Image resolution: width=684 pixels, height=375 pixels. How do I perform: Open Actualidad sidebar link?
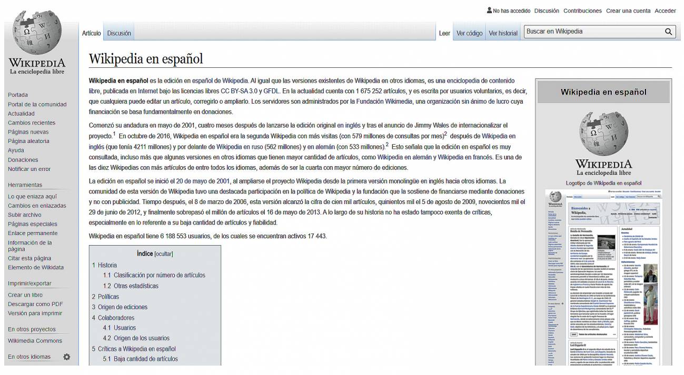pos(21,114)
